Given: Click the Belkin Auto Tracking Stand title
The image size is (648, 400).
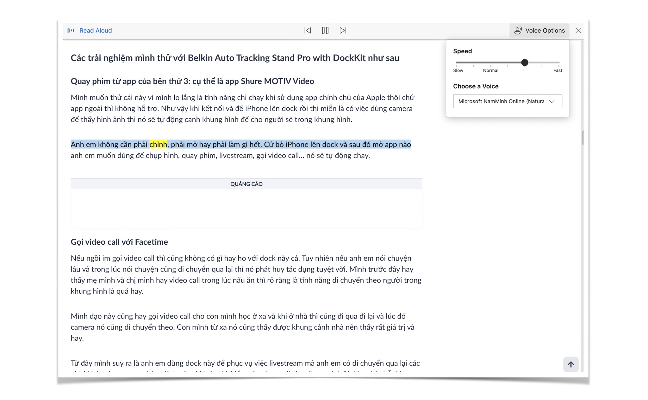Looking at the screenshot, I should pyautogui.click(x=235, y=58).
